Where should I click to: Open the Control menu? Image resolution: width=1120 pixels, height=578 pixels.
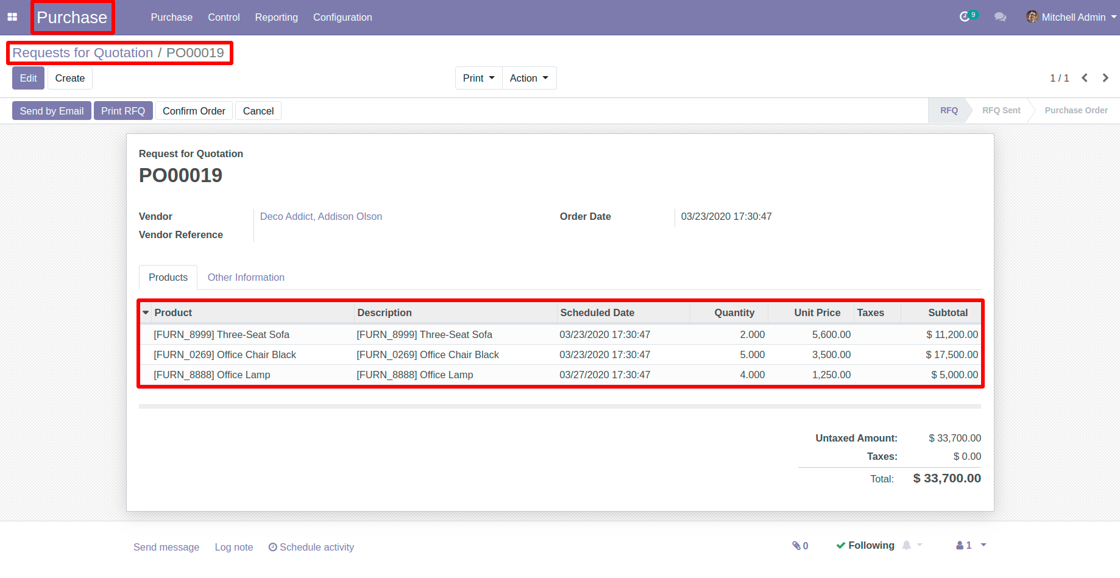[x=224, y=17]
